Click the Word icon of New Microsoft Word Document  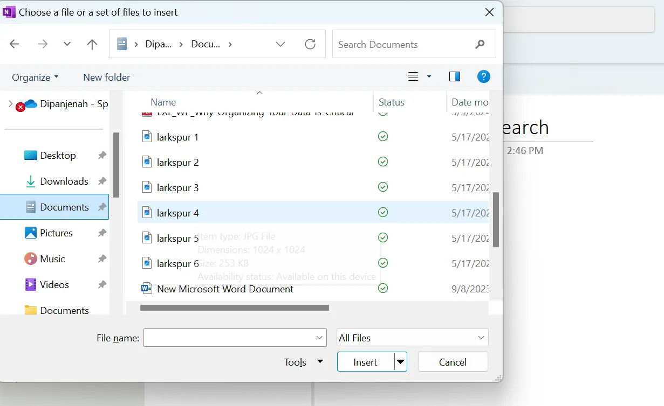(x=147, y=288)
